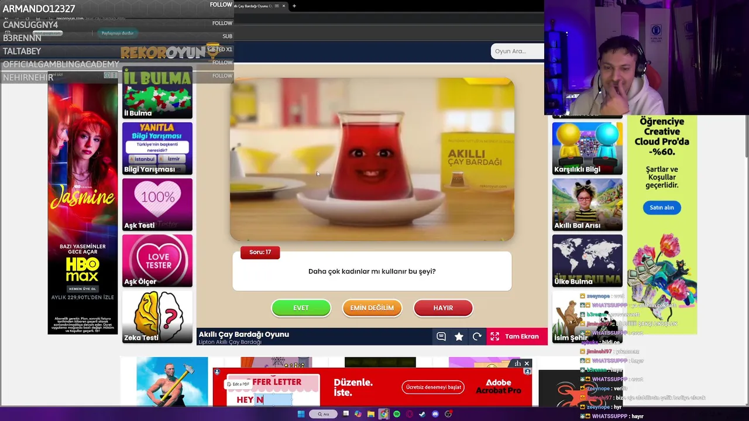Open Task View from the taskbar
This screenshot has width=749, height=421.
tap(346, 414)
